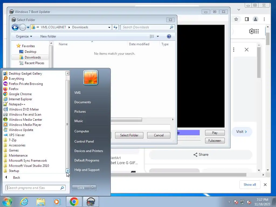The image size is (276, 207).
Task: Click the Search programs and files box
Action: pos(35,188)
